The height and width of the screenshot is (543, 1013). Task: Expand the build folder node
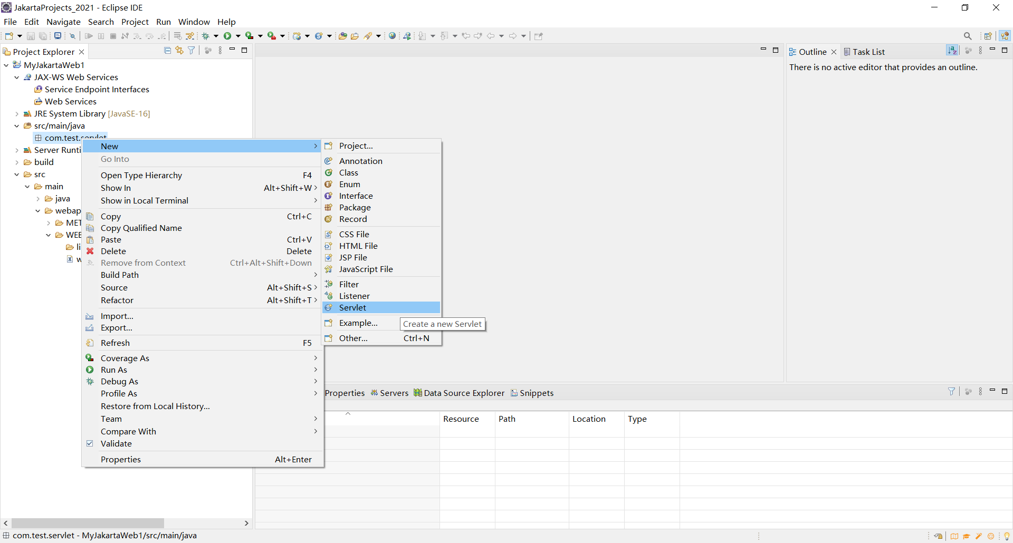pos(17,162)
